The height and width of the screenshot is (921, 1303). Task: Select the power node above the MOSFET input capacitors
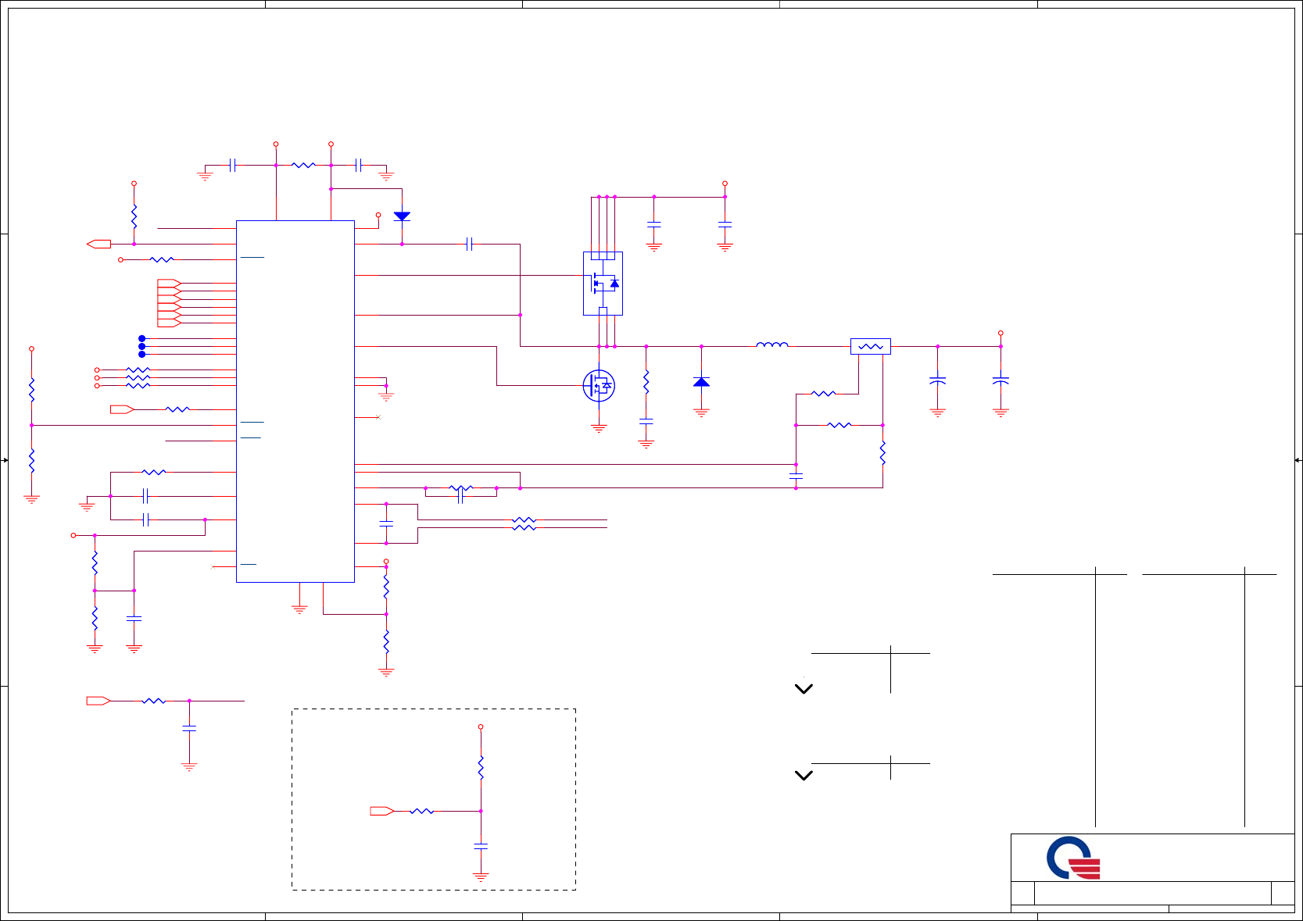click(x=725, y=184)
